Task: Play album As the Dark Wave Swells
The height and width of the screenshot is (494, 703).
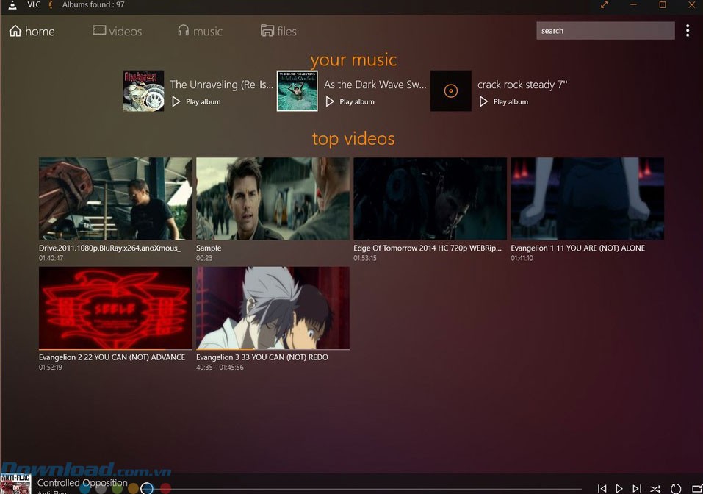Action: pyautogui.click(x=350, y=101)
